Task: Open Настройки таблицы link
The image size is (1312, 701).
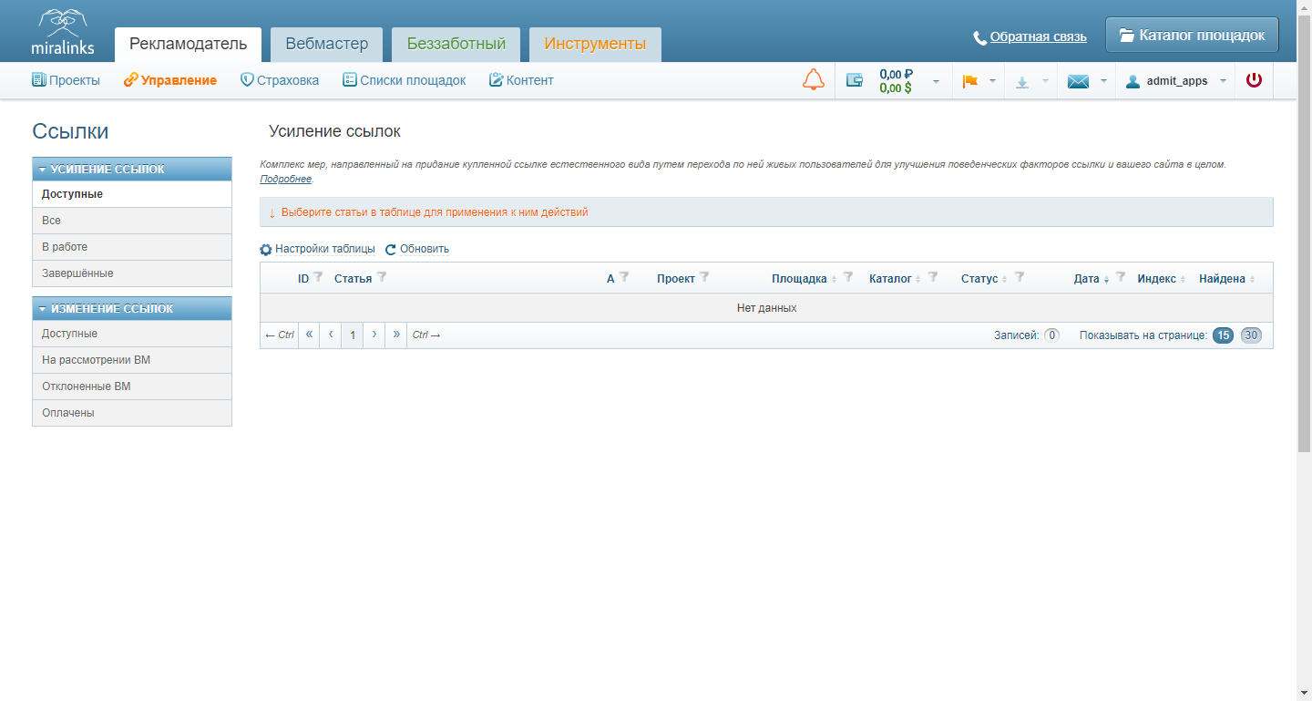Action: (325, 249)
